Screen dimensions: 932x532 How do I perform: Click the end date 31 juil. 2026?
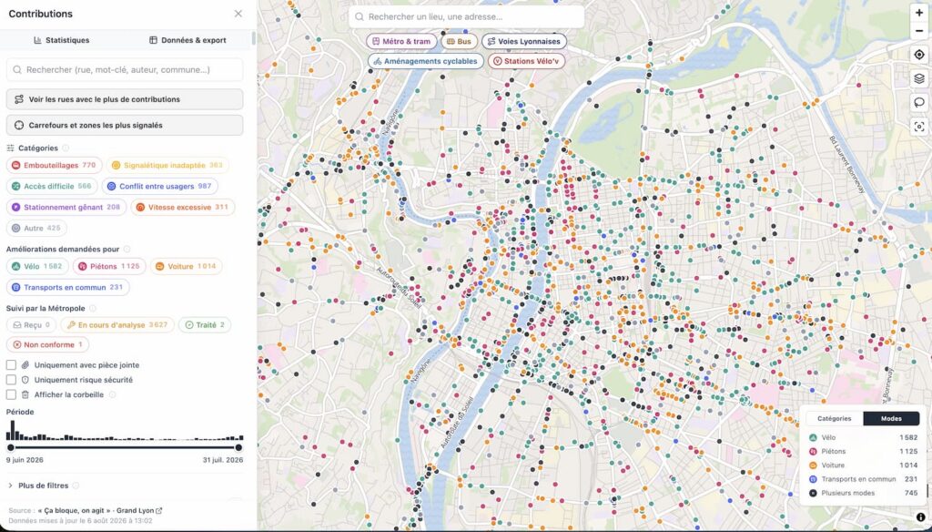coord(223,460)
